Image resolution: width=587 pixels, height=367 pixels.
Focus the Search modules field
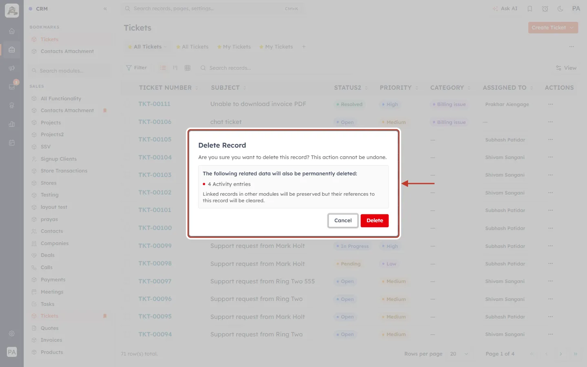click(70, 71)
